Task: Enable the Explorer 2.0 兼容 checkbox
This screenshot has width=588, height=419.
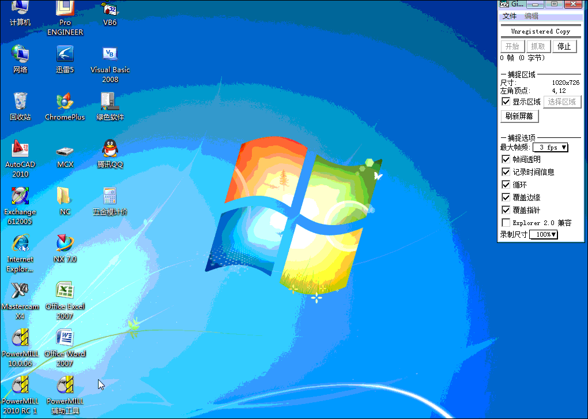Action: 506,223
